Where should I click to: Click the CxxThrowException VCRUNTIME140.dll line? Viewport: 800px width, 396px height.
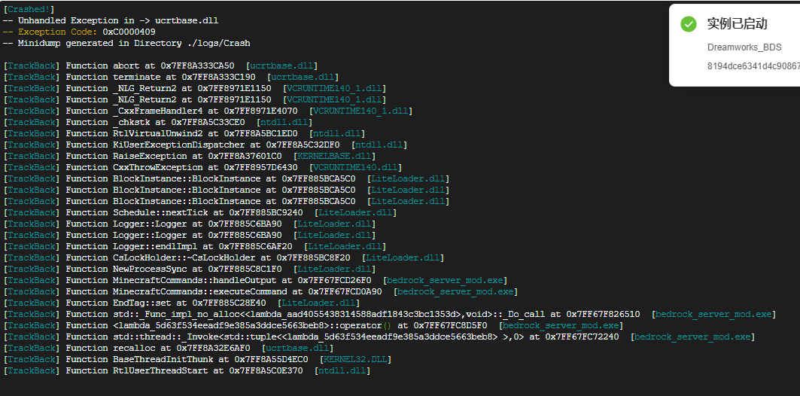click(202, 167)
